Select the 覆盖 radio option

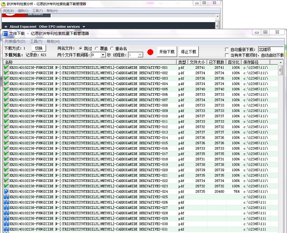click(x=97, y=49)
